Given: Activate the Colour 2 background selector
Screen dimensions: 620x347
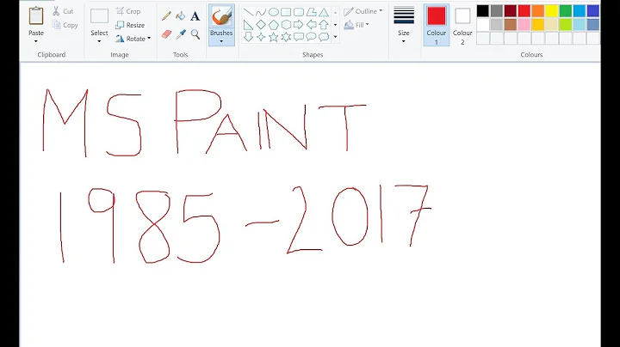Looking at the screenshot, I should pos(462,25).
